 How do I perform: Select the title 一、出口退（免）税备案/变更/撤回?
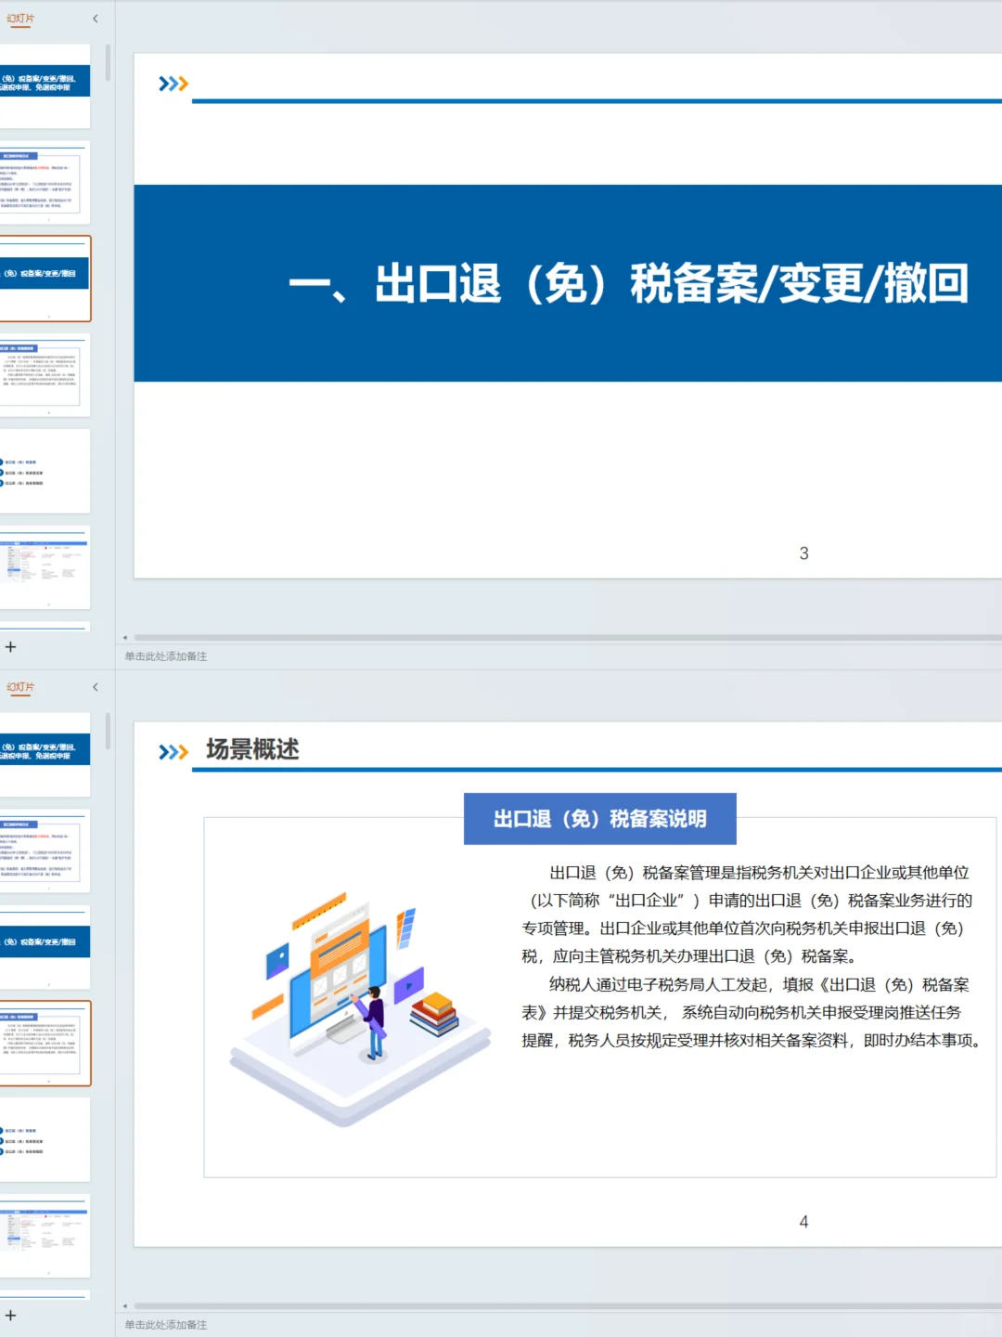click(631, 285)
